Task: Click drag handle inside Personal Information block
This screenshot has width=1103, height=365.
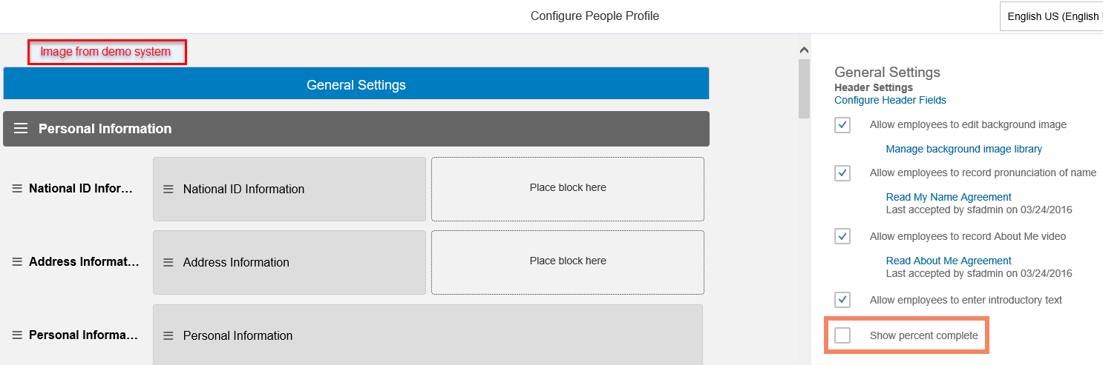Action: point(168,336)
